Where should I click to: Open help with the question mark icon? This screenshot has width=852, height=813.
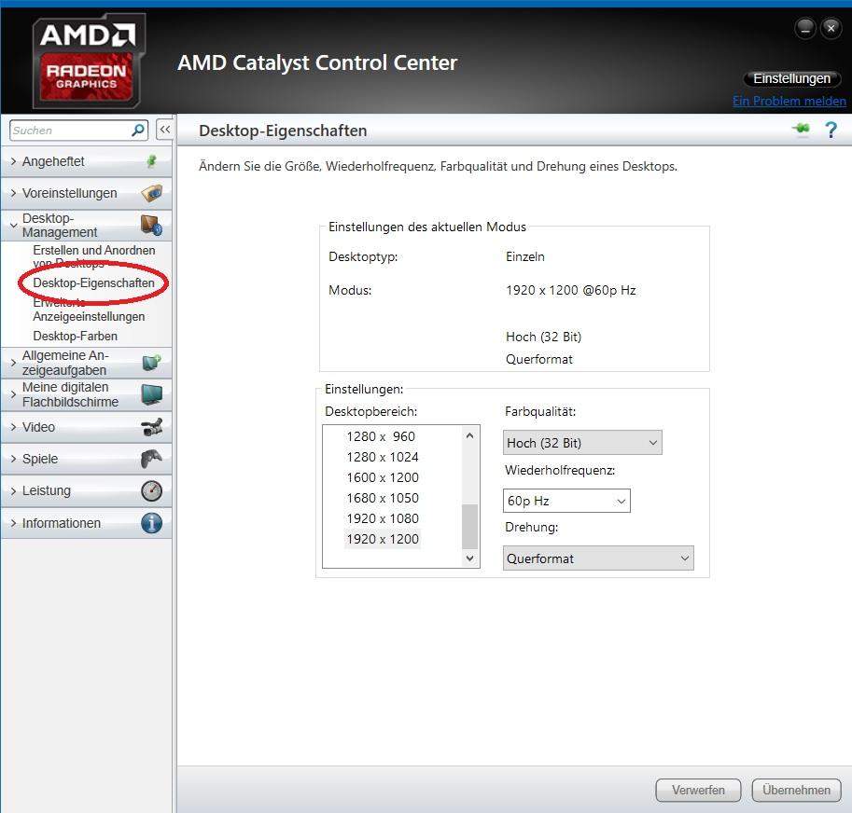831,130
